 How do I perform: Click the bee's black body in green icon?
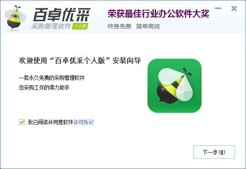(x=167, y=94)
